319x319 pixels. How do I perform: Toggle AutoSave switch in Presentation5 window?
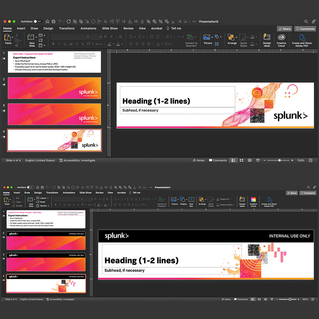coord(38,21)
